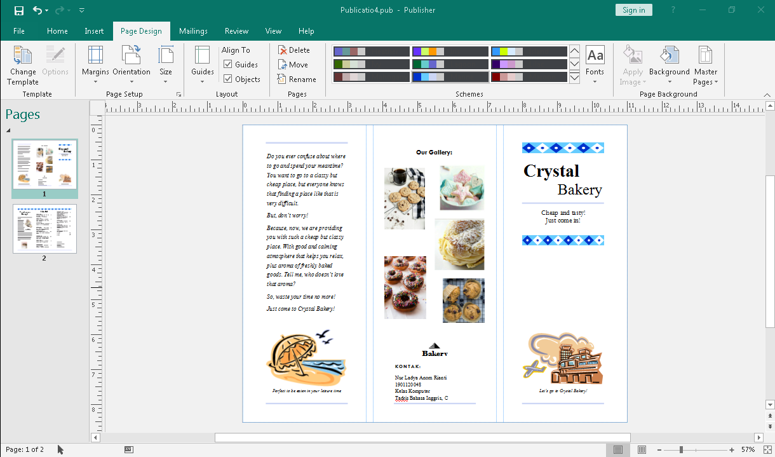Select the Rename page icon
Screen dimensions: 775x457
pyautogui.click(x=295, y=79)
